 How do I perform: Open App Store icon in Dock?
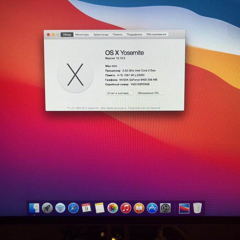click(152, 208)
